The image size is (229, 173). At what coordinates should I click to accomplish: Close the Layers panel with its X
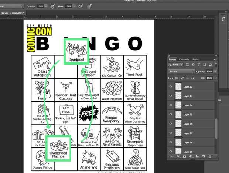point(169,56)
